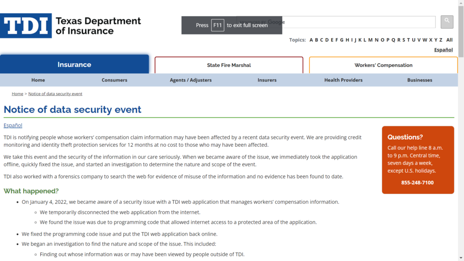This screenshot has height=261, width=464.
Task: Open topics letter Q
Action: (393, 40)
